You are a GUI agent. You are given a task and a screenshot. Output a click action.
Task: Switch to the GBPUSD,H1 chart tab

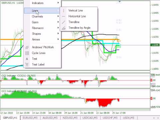(10, 118)
